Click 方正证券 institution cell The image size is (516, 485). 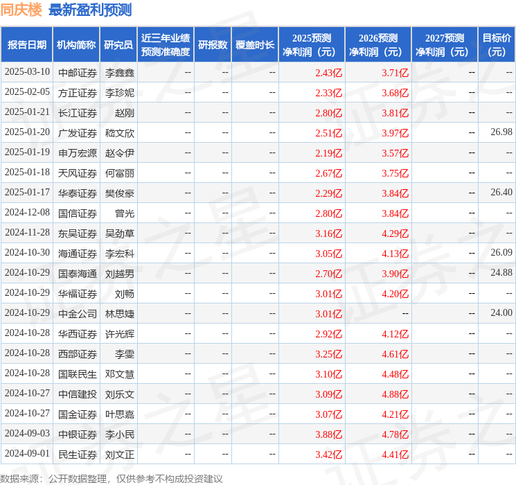[x=78, y=93]
